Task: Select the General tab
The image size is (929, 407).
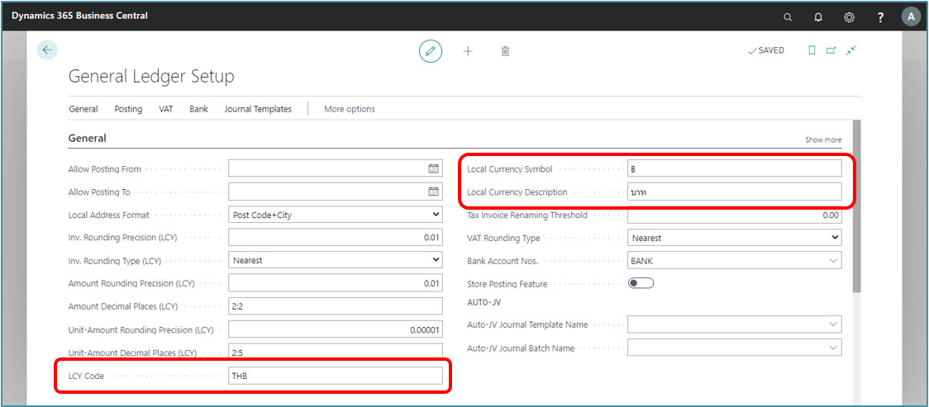Action: 83,109
